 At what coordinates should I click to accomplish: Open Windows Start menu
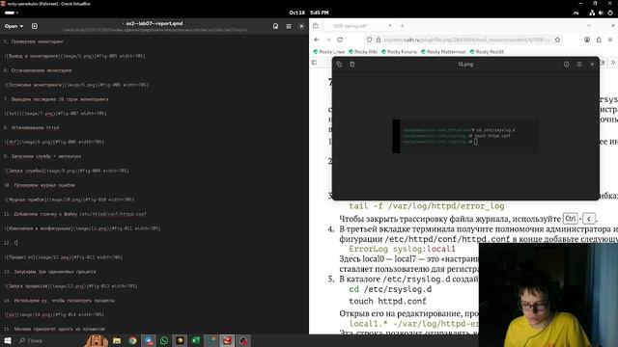pos(7,340)
